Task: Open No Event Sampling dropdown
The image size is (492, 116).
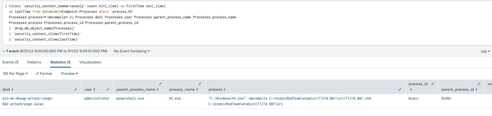Action: coord(132,51)
